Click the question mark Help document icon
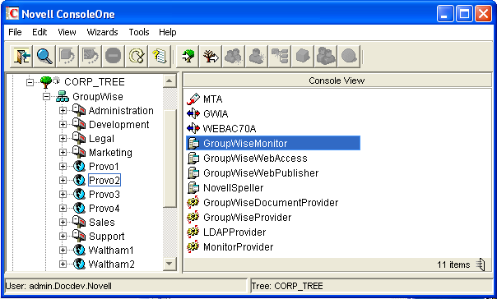This screenshot has width=497, height=299. 160,57
